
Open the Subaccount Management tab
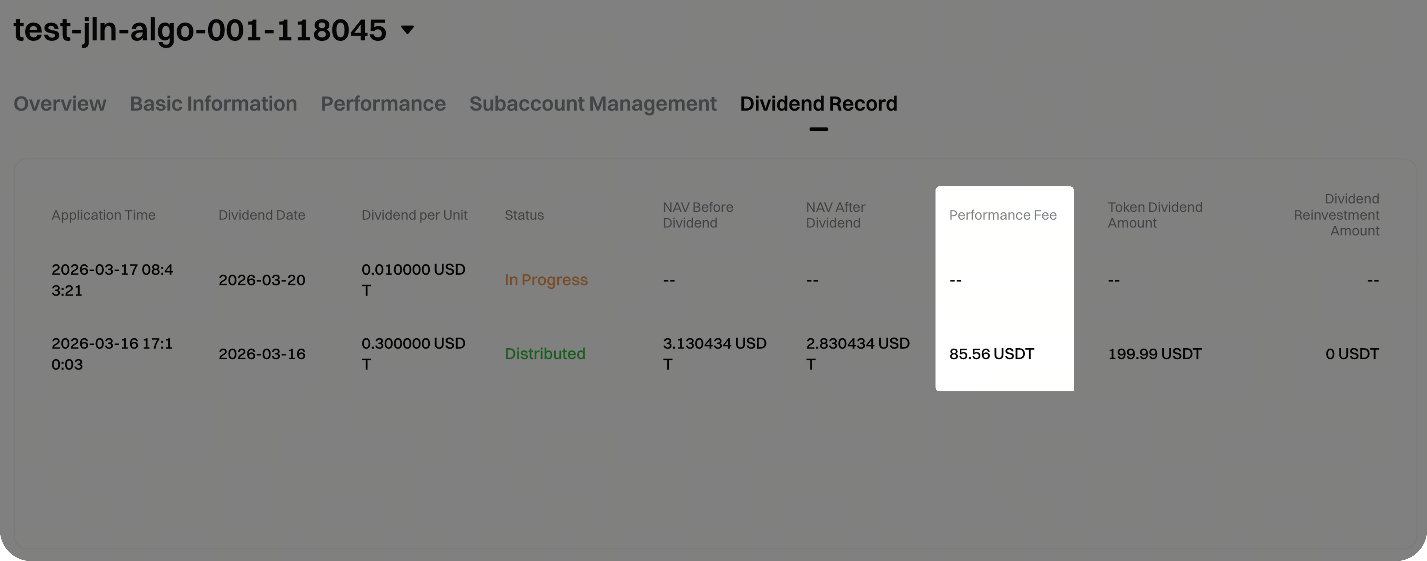click(593, 104)
